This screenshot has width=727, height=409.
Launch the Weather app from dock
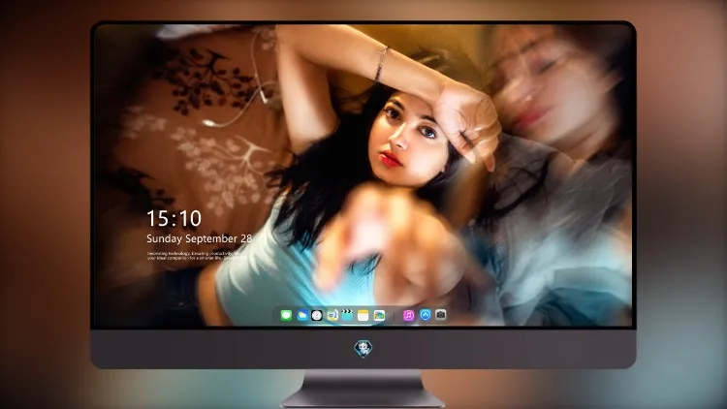point(301,316)
